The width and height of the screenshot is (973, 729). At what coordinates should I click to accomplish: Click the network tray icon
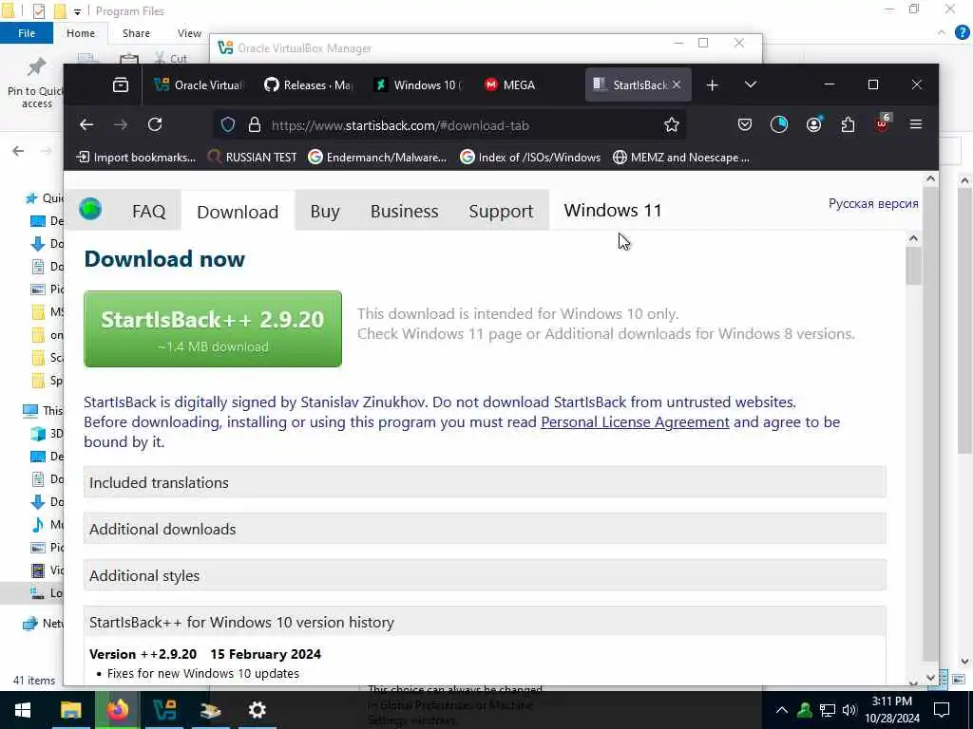pyautogui.click(x=828, y=710)
